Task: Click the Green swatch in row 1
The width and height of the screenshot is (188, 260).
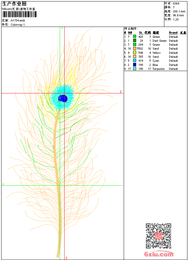Action: (135, 37)
